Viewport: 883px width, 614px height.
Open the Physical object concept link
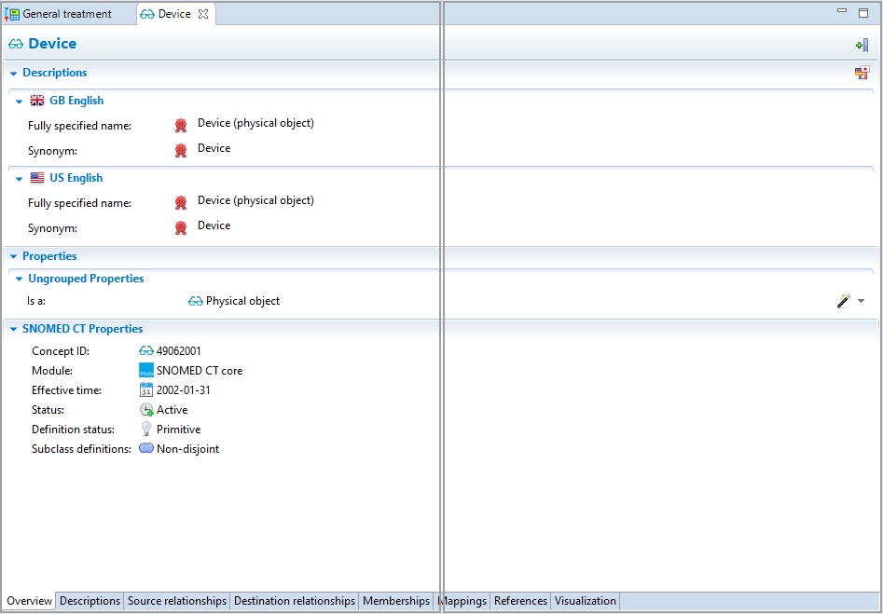point(242,301)
